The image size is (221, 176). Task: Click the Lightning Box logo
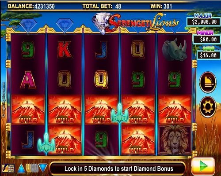pos(8,168)
